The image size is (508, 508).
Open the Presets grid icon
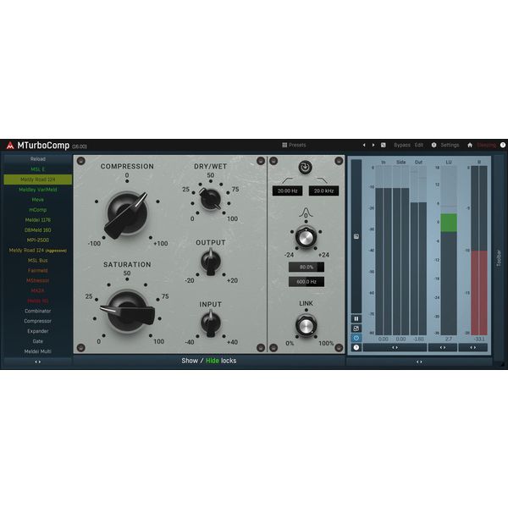tap(284, 145)
